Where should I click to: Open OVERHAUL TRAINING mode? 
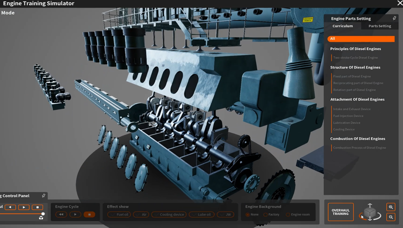341,212
